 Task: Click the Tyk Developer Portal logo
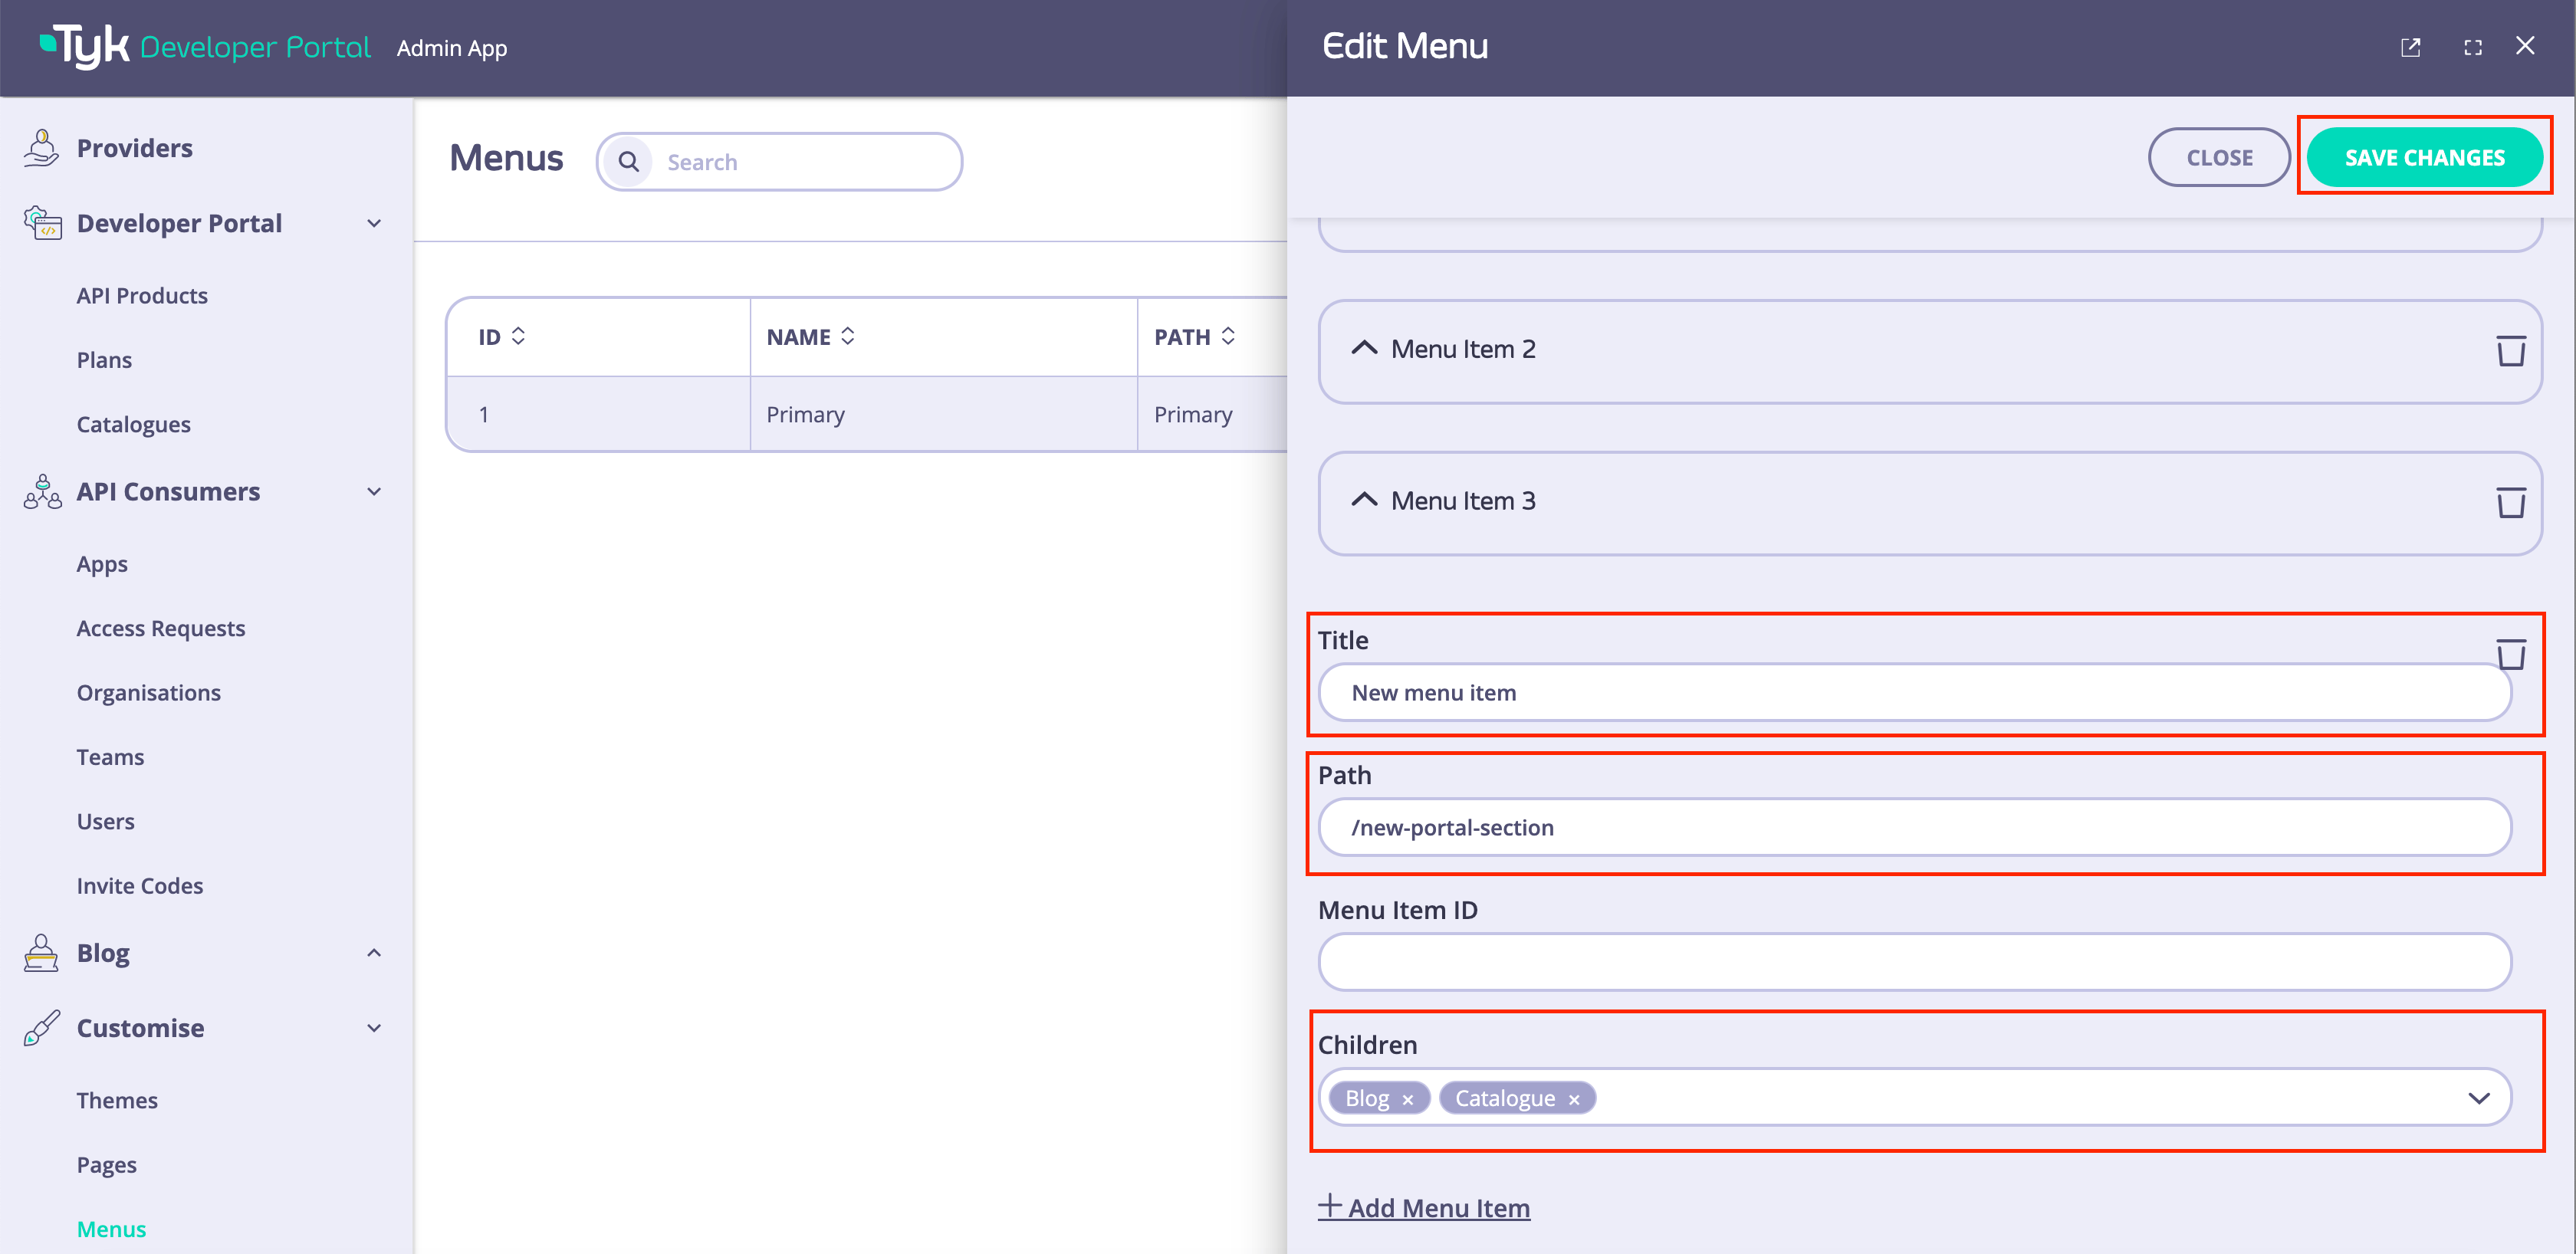(x=205, y=46)
